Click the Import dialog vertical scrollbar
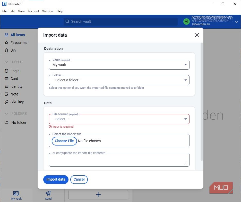 tap(202, 102)
